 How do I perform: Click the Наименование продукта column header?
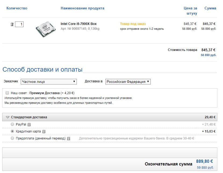[82, 8]
